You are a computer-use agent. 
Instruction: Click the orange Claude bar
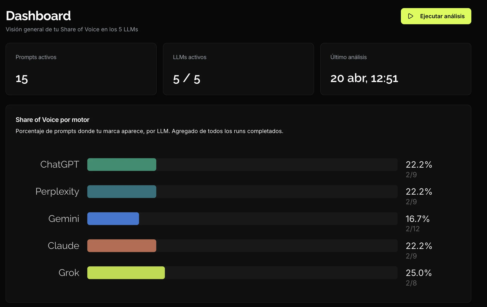tap(122, 246)
